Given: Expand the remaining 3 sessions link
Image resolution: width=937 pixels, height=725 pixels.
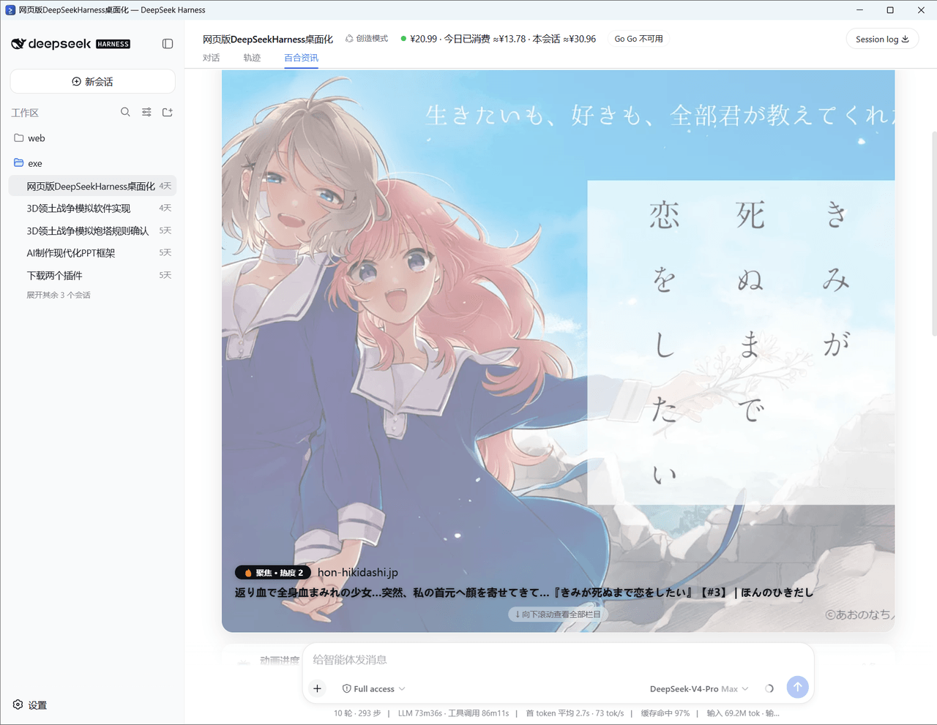Looking at the screenshot, I should pyautogui.click(x=59, y=295).
